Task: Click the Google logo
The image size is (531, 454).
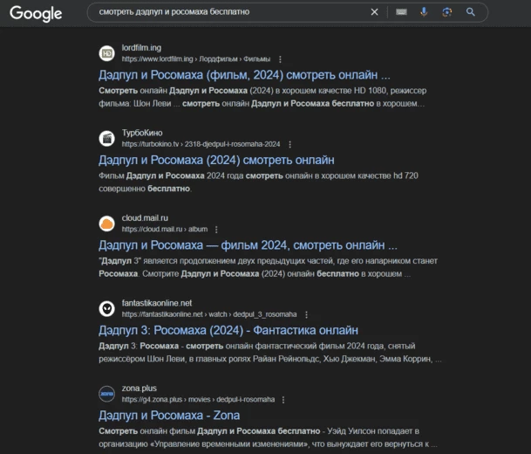Action: coord(36,14)
